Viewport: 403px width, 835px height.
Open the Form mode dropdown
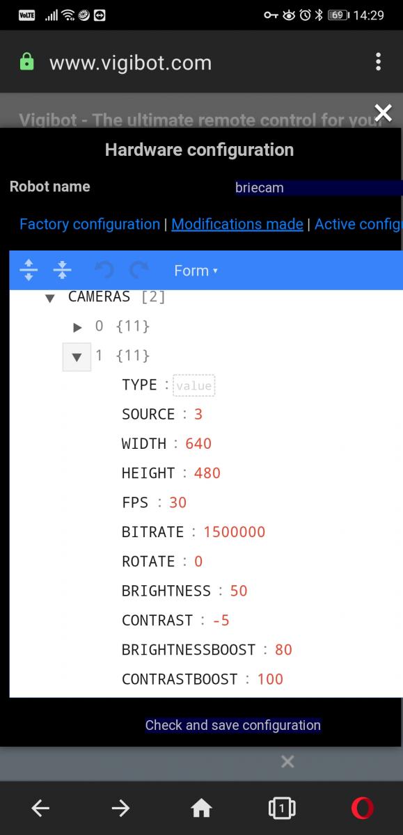point(196,271)
